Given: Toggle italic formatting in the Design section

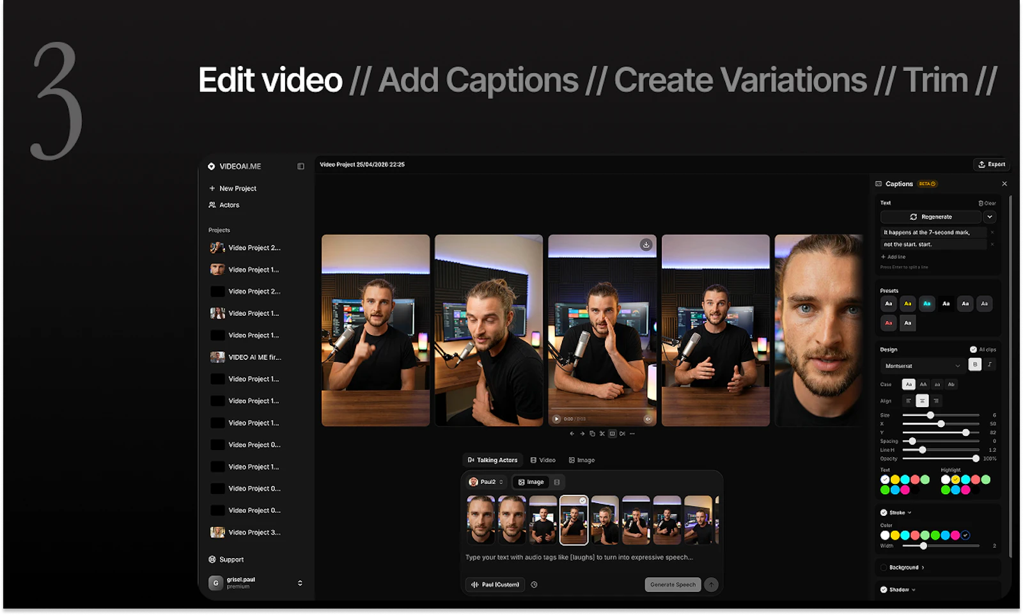Looking at the screenshot, I should pos(988,364).
